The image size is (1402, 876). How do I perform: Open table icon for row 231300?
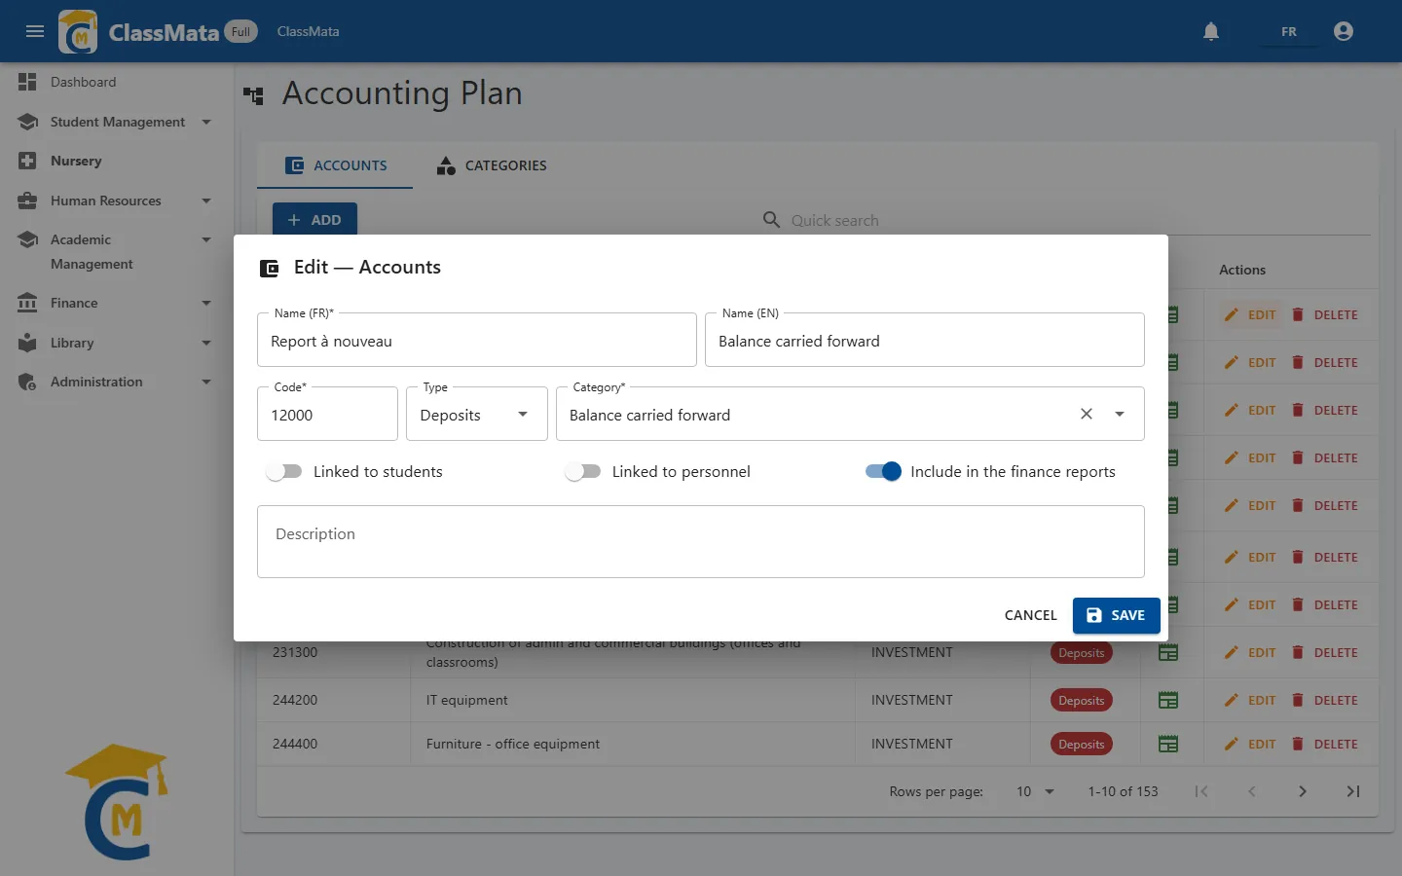(x=1168, y=652)
